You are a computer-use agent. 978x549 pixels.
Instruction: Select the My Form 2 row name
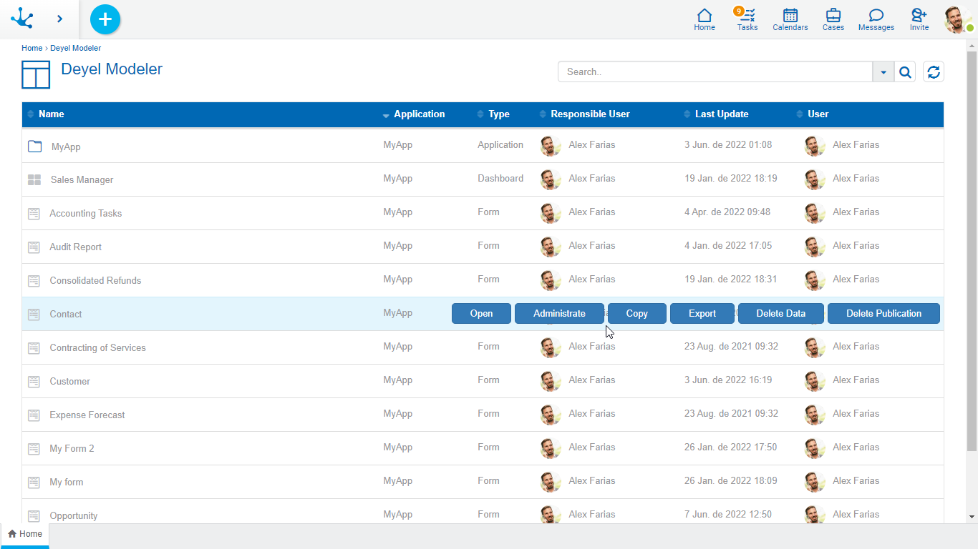[x=72, y=449]
